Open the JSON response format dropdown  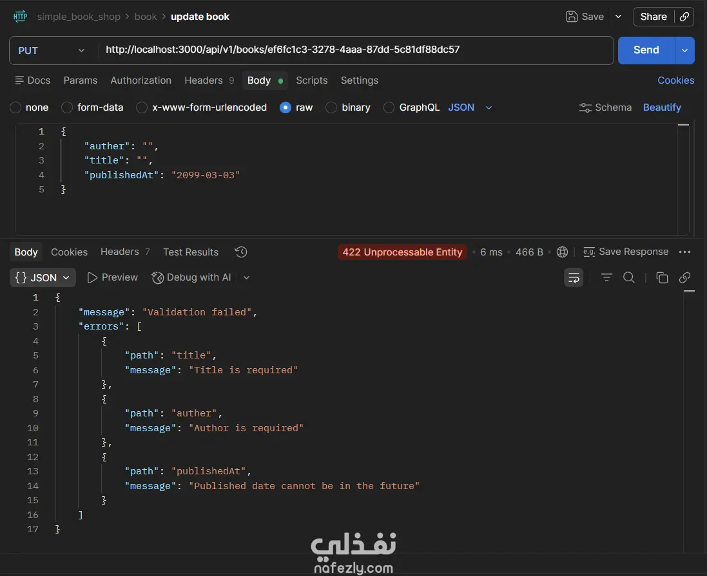click(x=43, y=277)
